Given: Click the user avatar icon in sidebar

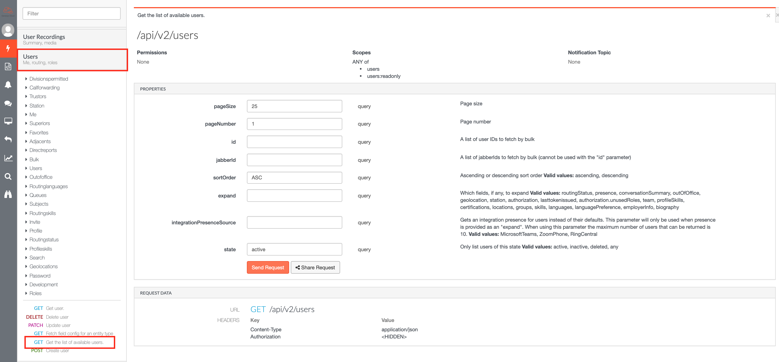Looking at the screenshot, I should (x=8, y=30).
